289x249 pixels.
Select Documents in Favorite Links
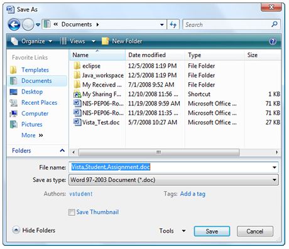[36, 81]
